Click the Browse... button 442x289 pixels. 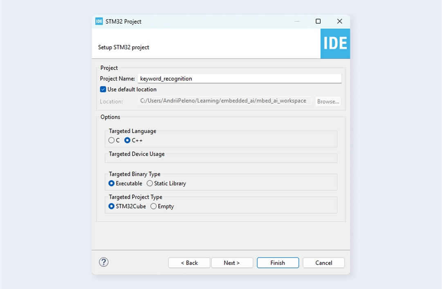[x=328, y=102]
